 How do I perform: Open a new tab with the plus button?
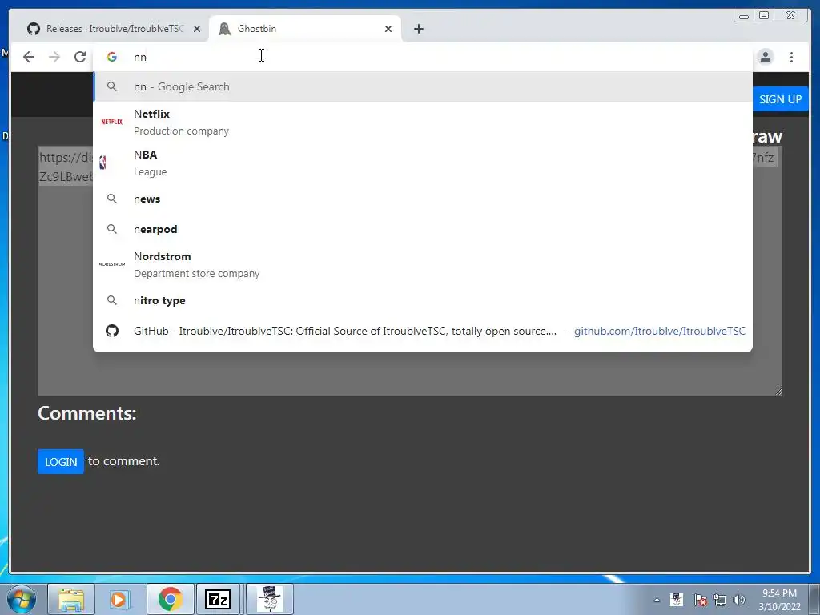418,29
